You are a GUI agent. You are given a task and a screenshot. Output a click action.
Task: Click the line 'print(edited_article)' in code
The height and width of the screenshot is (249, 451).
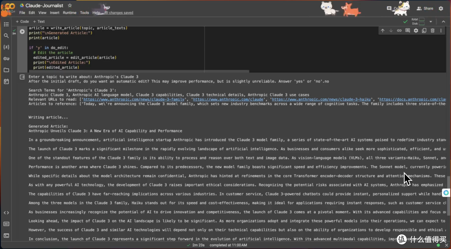56,68
